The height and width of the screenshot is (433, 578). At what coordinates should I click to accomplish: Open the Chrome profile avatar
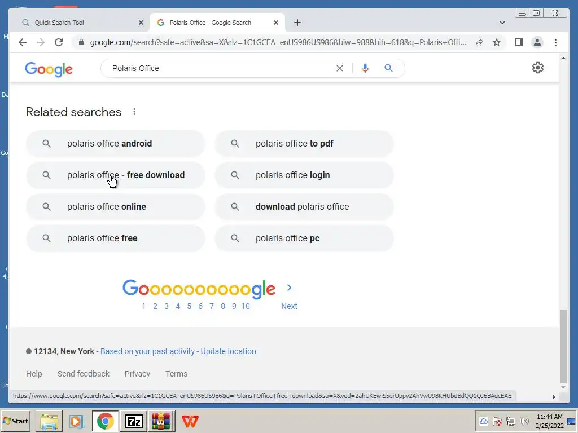[537, 42]
